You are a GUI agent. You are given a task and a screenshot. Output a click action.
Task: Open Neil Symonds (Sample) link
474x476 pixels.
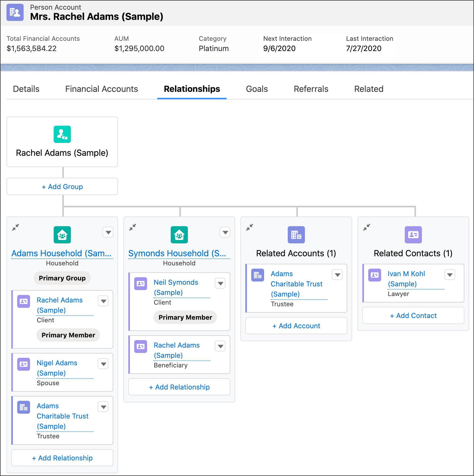176,287
